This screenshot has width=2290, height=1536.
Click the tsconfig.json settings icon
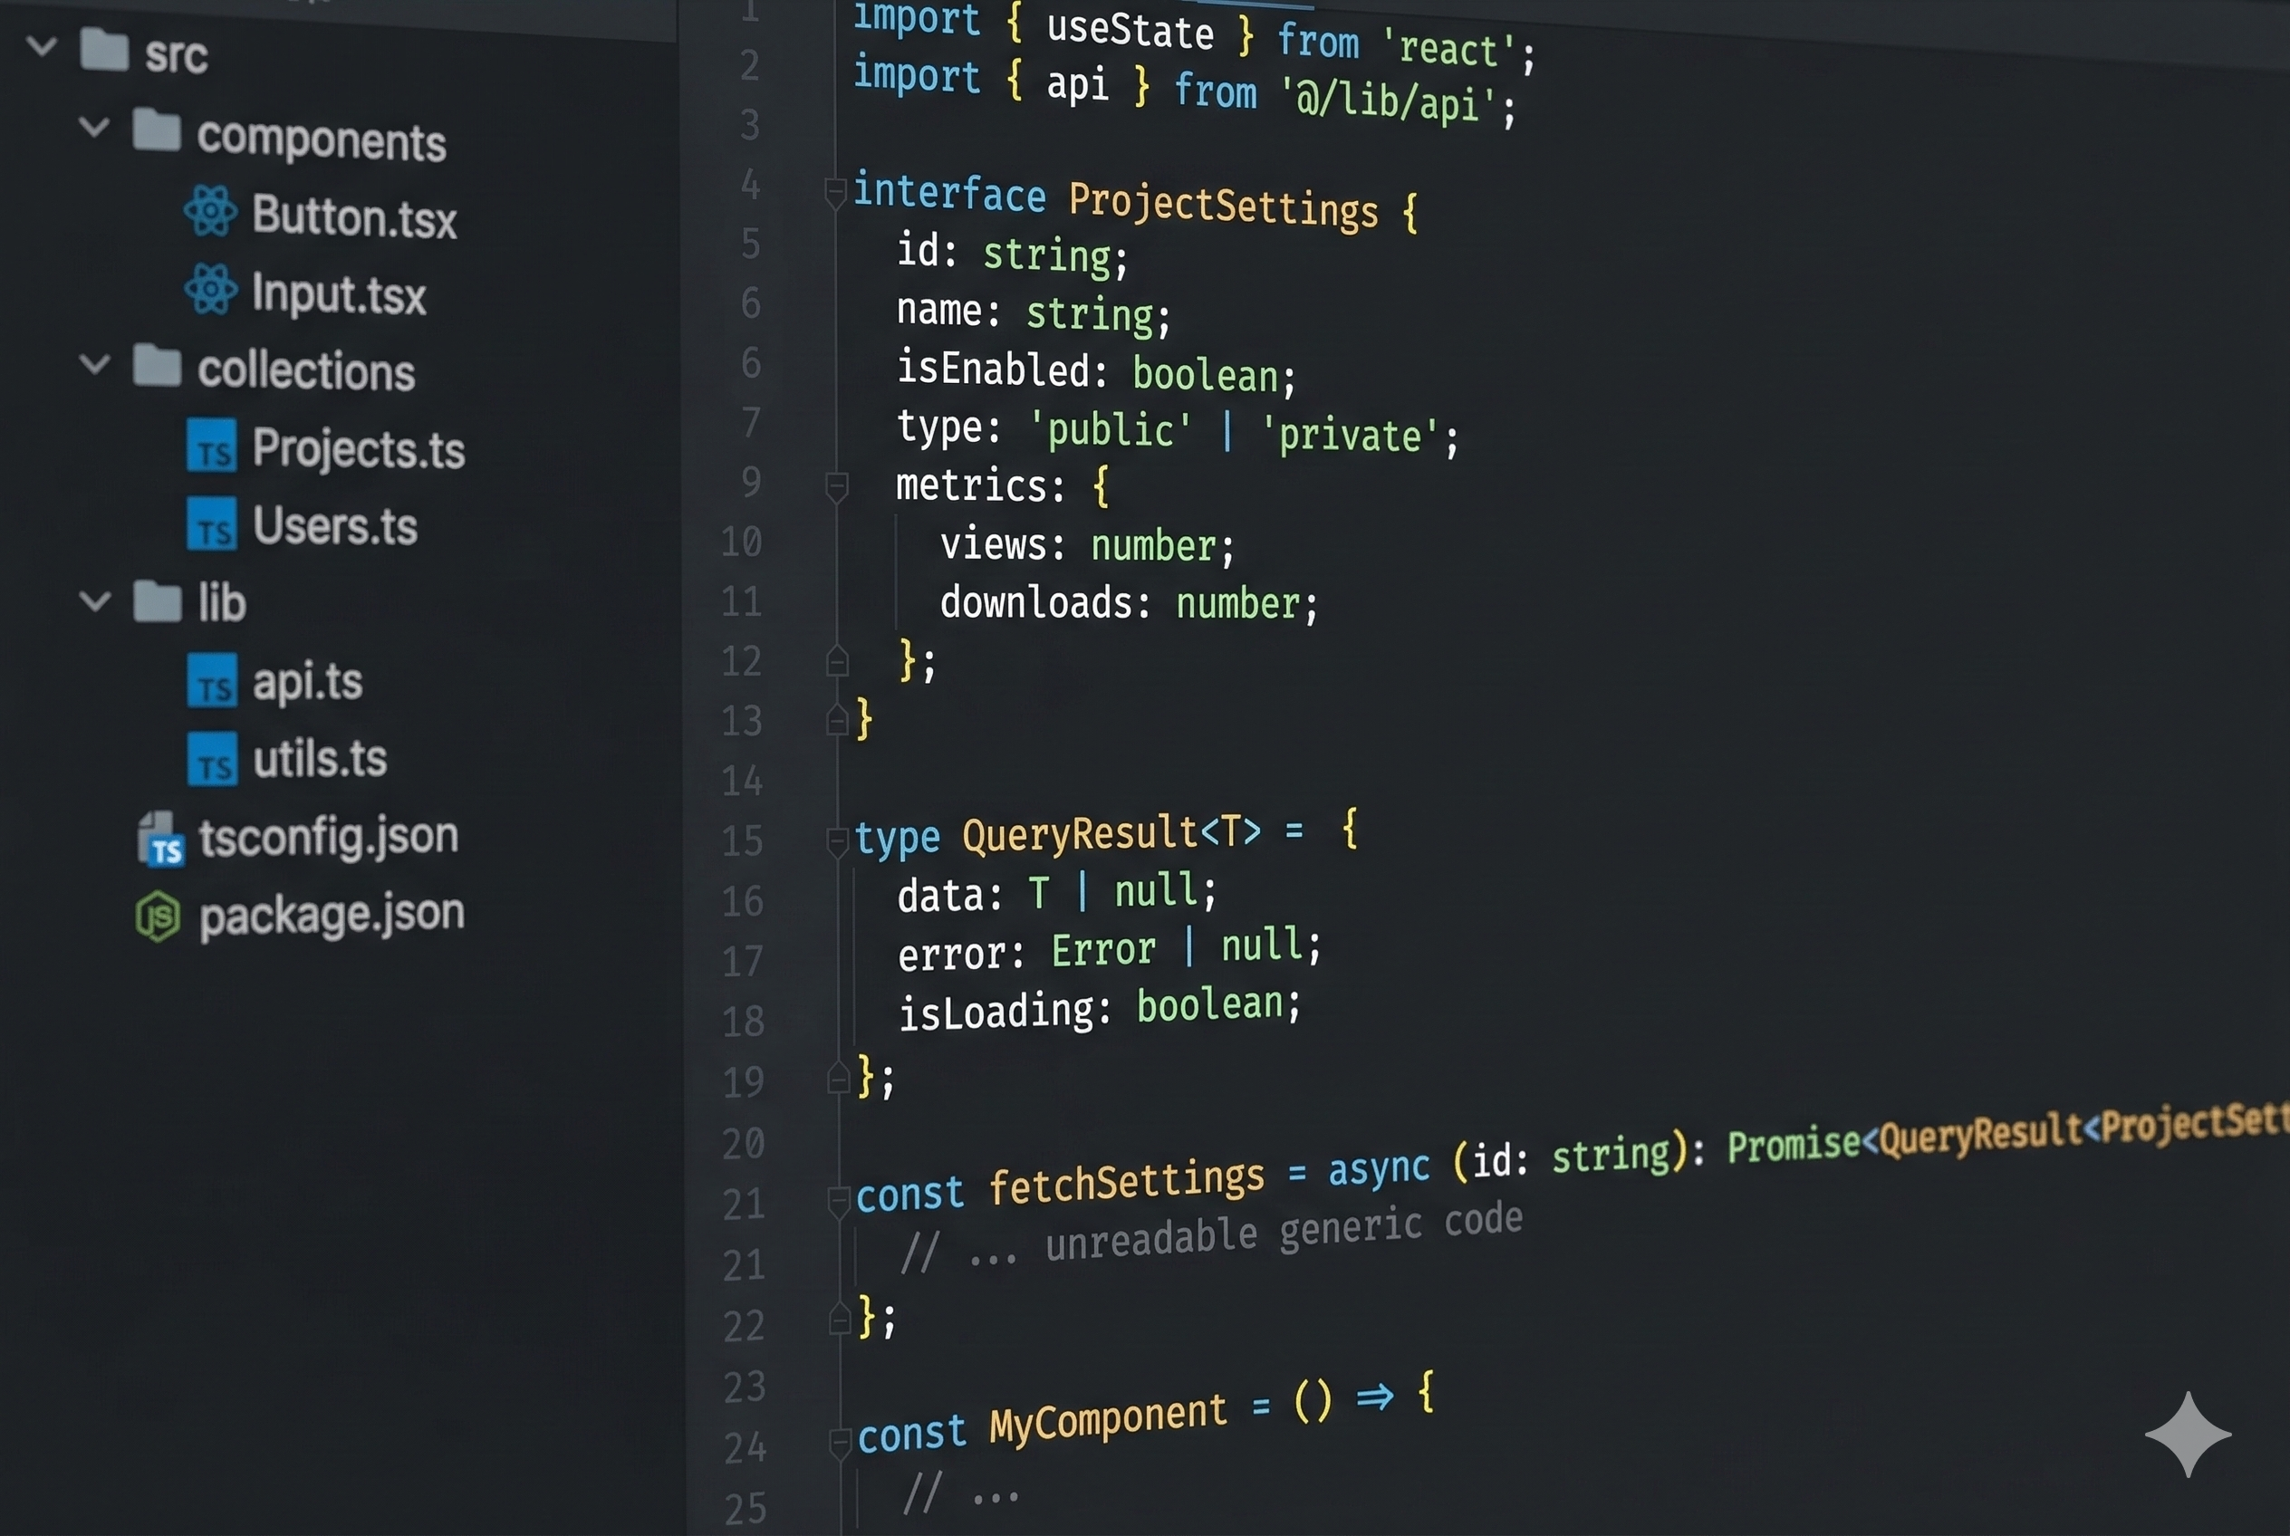159,838
